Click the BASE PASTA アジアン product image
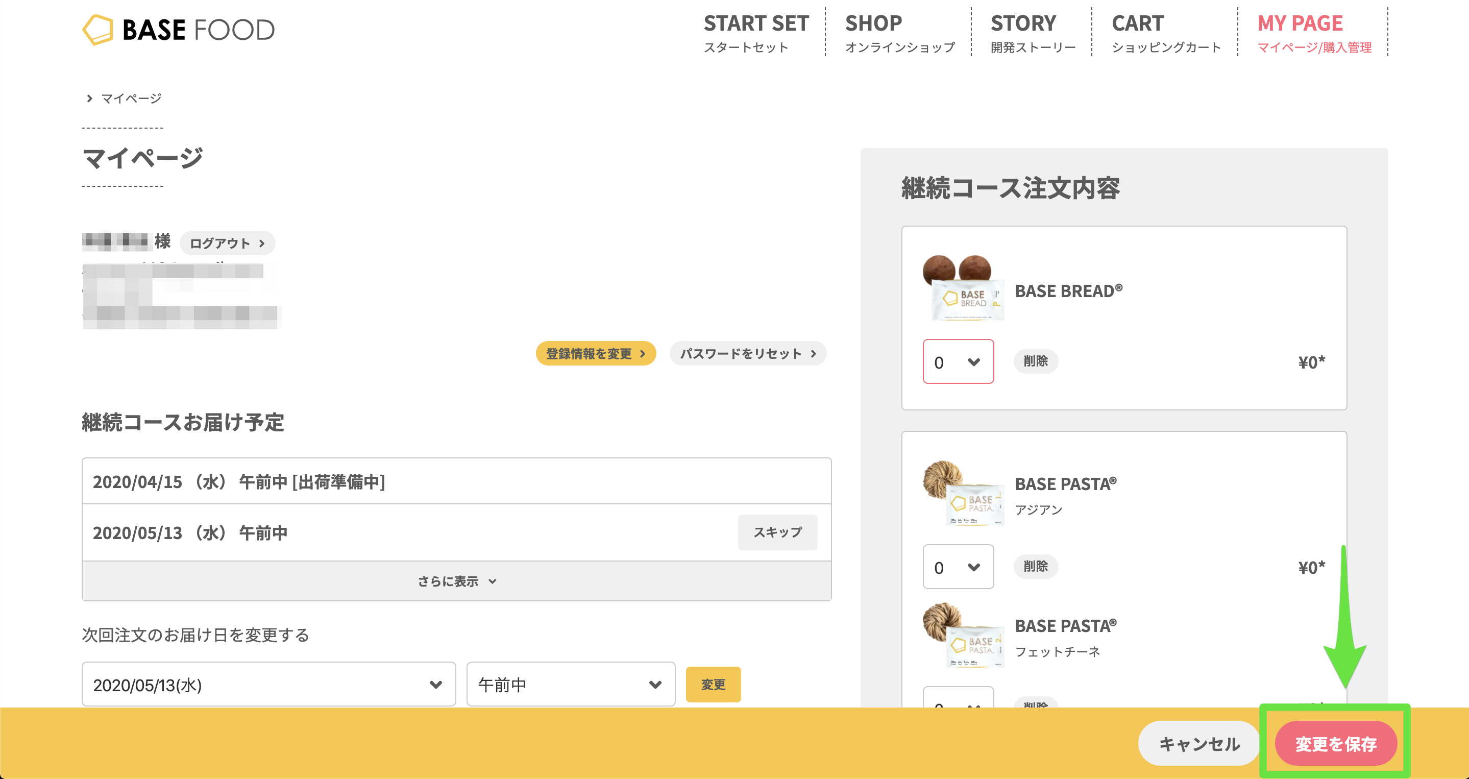 [x=964, y=493]
